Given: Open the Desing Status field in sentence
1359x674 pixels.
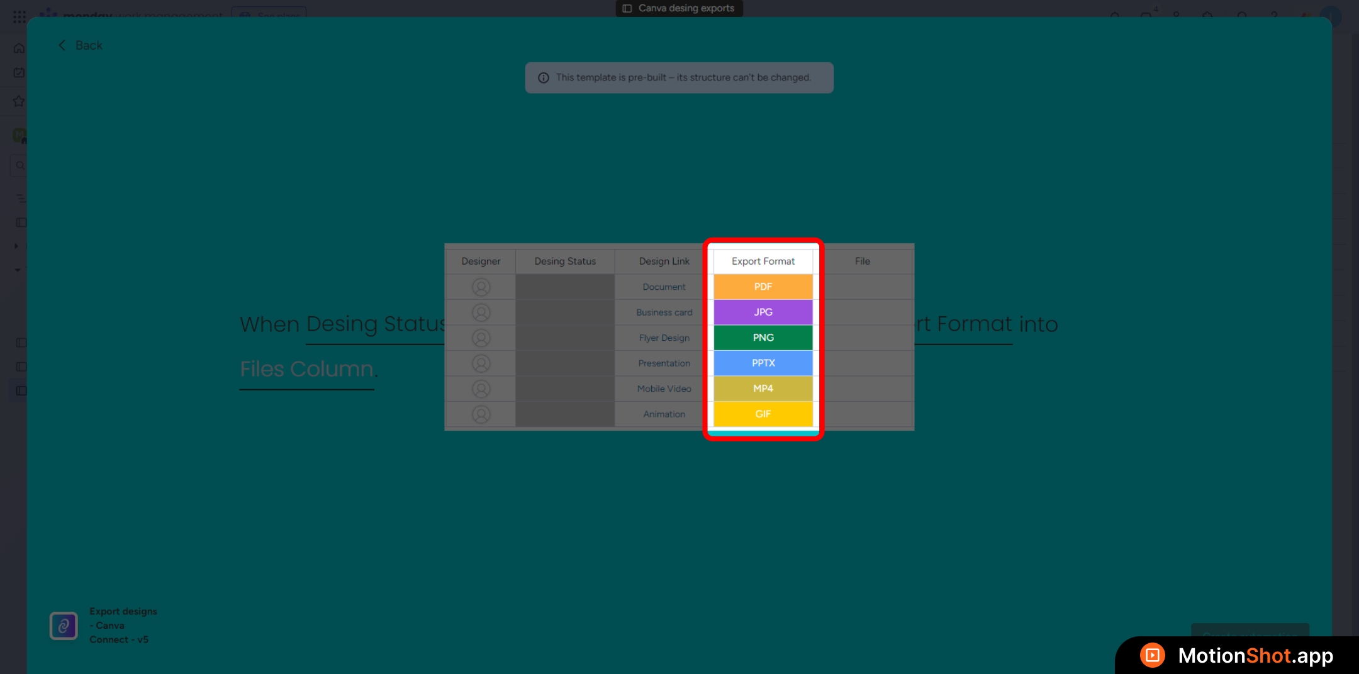Looking at the screenshot, I should tap(375, 324).
